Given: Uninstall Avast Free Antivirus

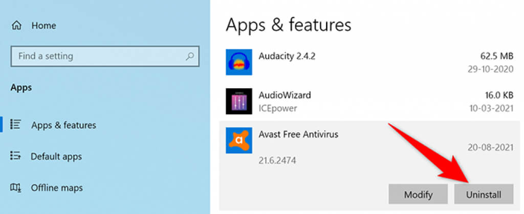Looking at the screenshot, I should pyautogui.click(x=484, y=194).
